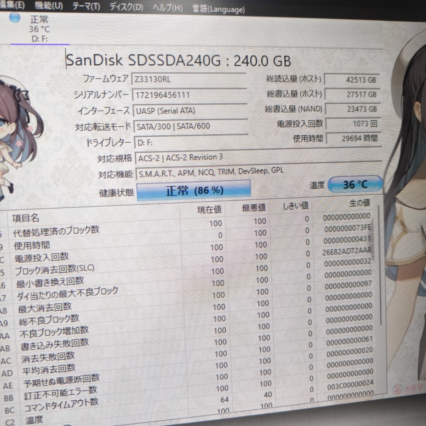
Task: Open the 機能(U) menu
Action: [x=49, y=6]
